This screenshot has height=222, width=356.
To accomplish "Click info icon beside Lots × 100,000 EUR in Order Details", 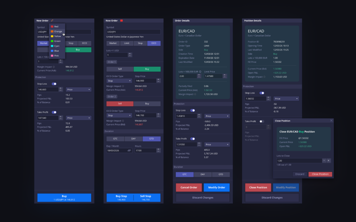I will [x=200, y=71].
